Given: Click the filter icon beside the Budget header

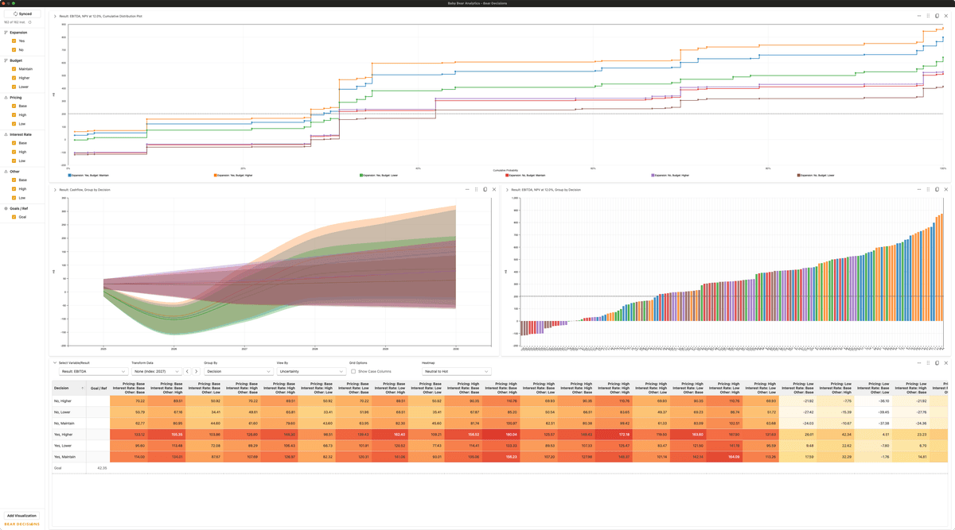Looking at the screenshot, I should [6, 61].
